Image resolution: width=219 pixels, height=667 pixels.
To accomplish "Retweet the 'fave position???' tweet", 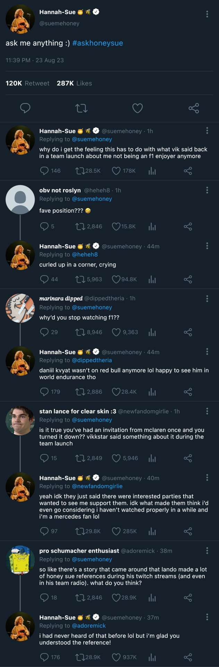I will pos(80,227).
